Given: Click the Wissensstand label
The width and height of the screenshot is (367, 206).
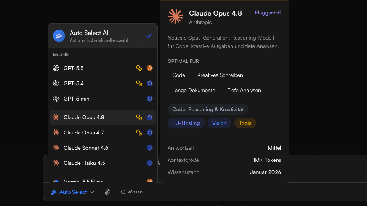Looking at the screenshot, I should [x=184, y=172].
